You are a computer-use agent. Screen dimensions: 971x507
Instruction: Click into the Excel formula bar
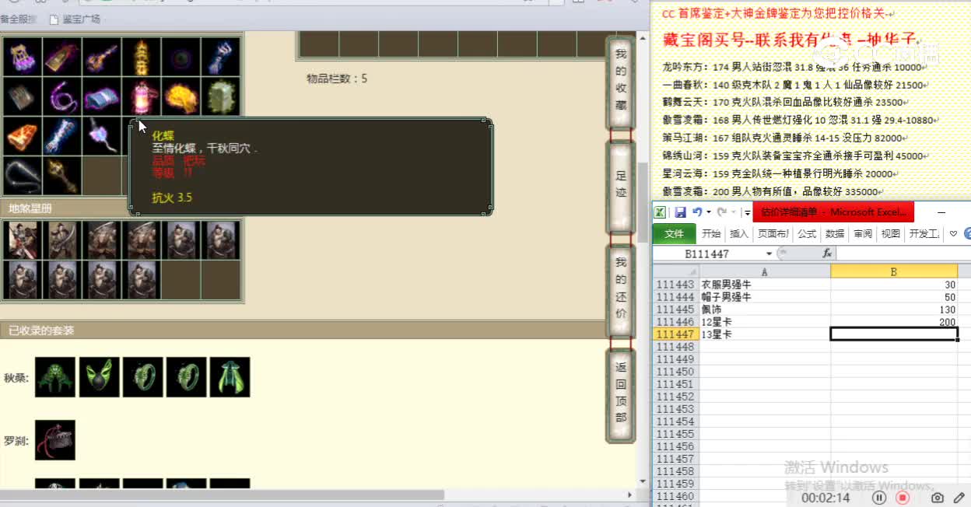[x=903, y=253]
